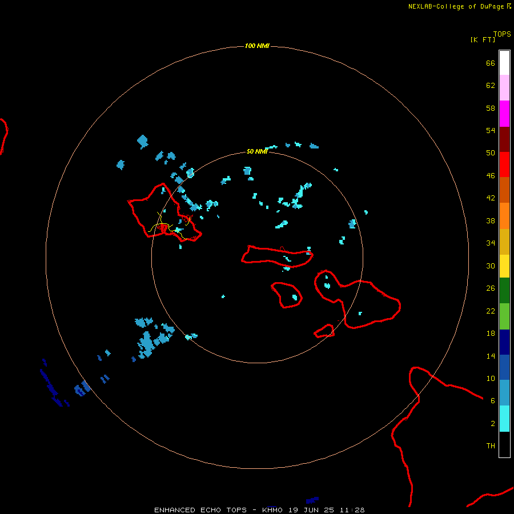This screenshot has width=514, height=514.
Task: Select the "66" legend value
Action: point(491,63)
